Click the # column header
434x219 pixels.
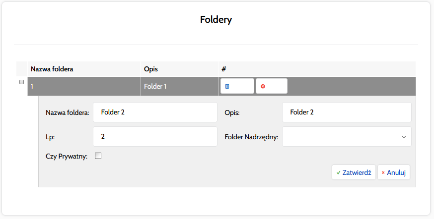(224, 69)
